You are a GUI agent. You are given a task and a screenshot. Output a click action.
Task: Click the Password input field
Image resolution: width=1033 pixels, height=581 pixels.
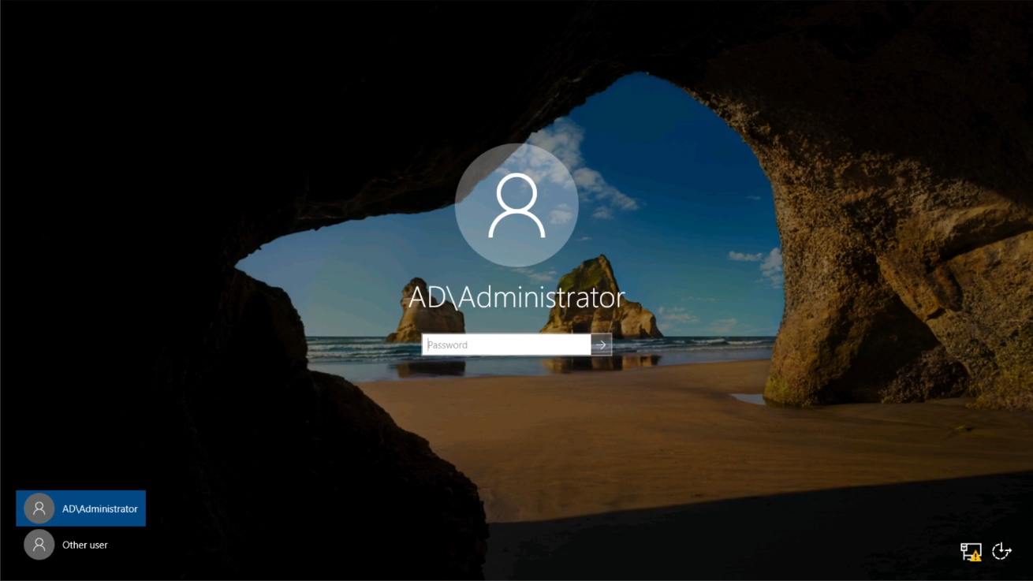point(506,345)
